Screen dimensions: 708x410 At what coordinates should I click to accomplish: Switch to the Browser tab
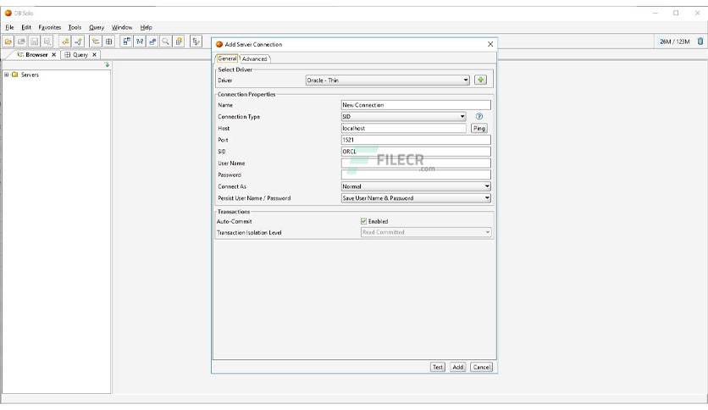point(36,54)
